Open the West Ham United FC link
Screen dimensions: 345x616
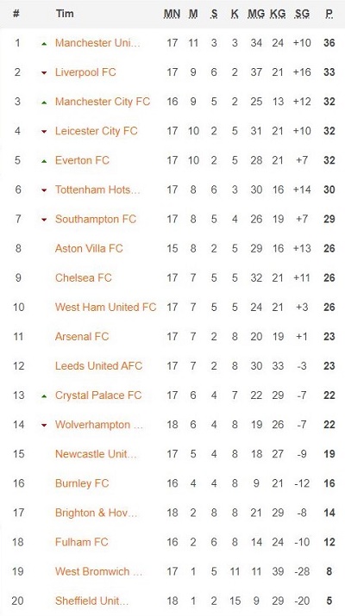pyautogui.click(x=106, y=307)
